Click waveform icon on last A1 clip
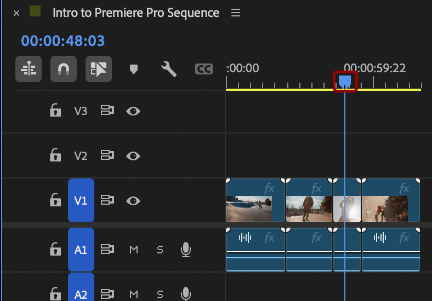Screen dimensions: 432x301 pos(380,238)
